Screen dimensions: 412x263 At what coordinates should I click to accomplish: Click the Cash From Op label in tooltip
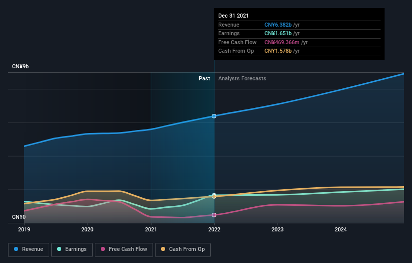(x=236, y=51)
